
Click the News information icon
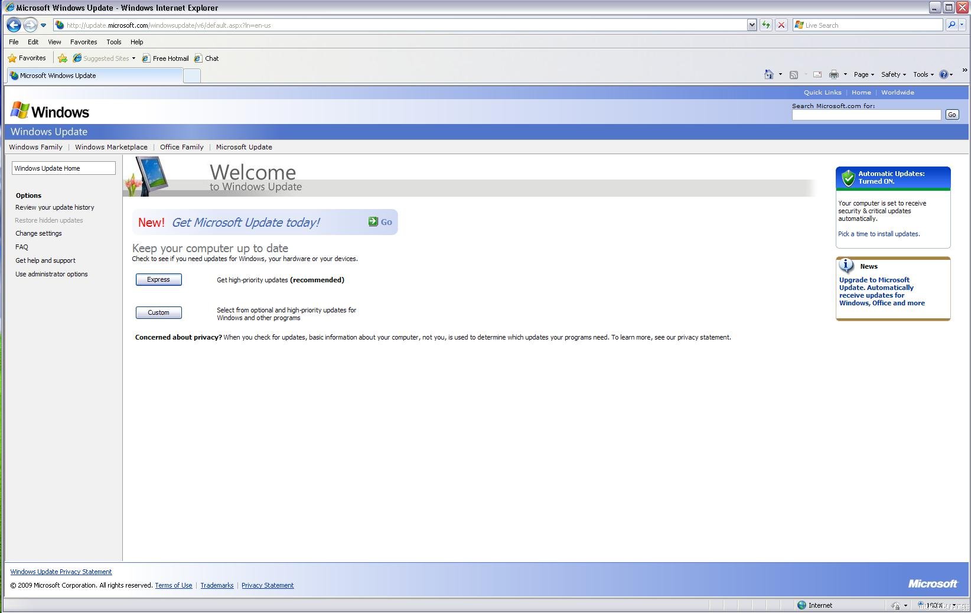click(846, 266)
